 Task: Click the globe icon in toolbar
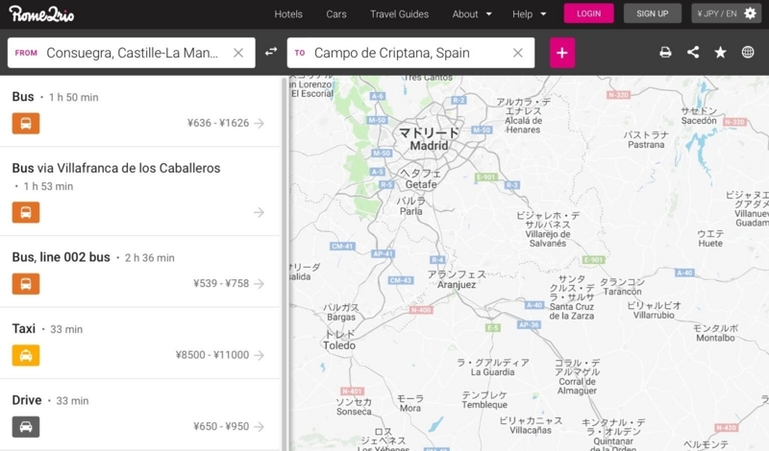tap(748, 52)
